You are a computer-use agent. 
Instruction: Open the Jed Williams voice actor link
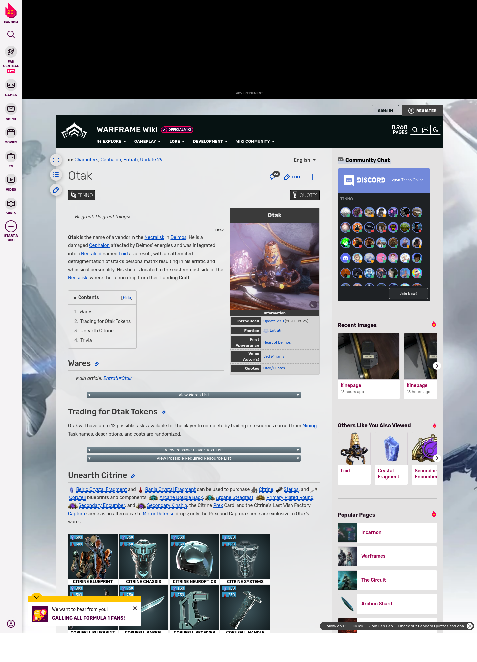[x=274, y=356]
